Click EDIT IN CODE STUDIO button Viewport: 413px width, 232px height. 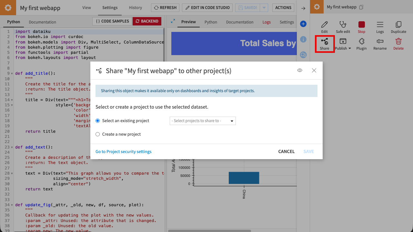tap(207, 7)
